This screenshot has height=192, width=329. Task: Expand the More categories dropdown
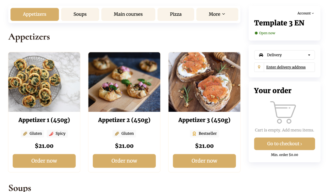click(x=217, y=14)
